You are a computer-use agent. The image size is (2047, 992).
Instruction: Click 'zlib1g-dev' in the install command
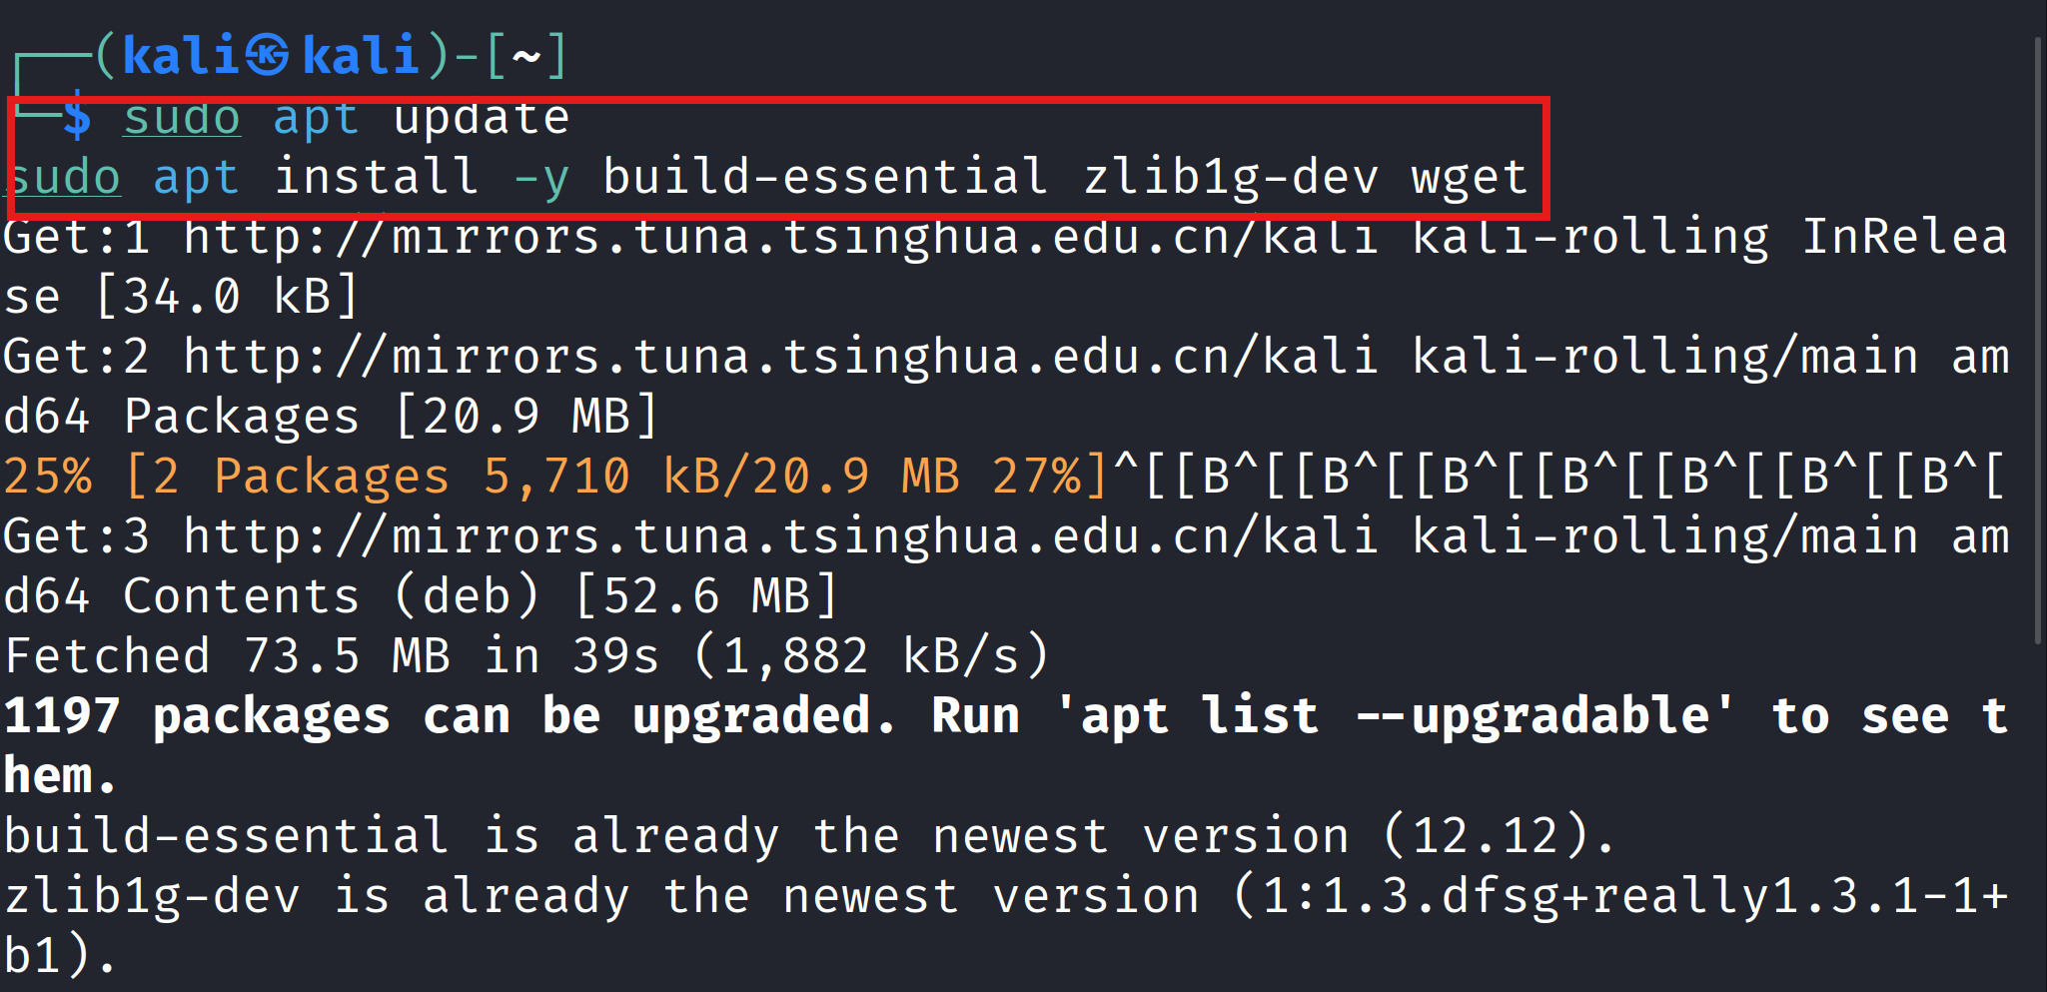(1231, 179)
